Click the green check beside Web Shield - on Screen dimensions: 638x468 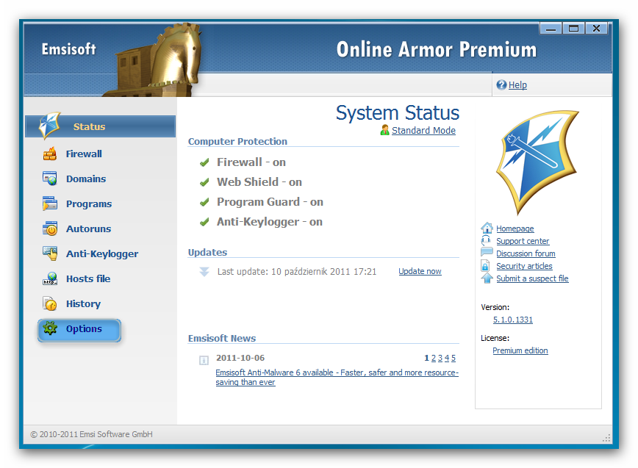[204, 182]
